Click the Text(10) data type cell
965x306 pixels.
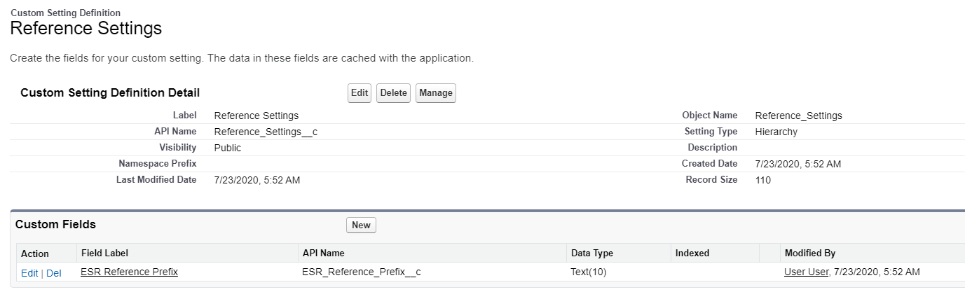(588, 272)
